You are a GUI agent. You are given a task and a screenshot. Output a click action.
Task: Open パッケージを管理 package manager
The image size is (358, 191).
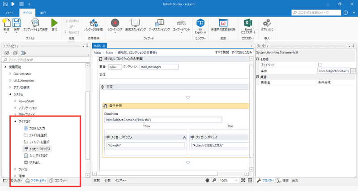[94, 25]
